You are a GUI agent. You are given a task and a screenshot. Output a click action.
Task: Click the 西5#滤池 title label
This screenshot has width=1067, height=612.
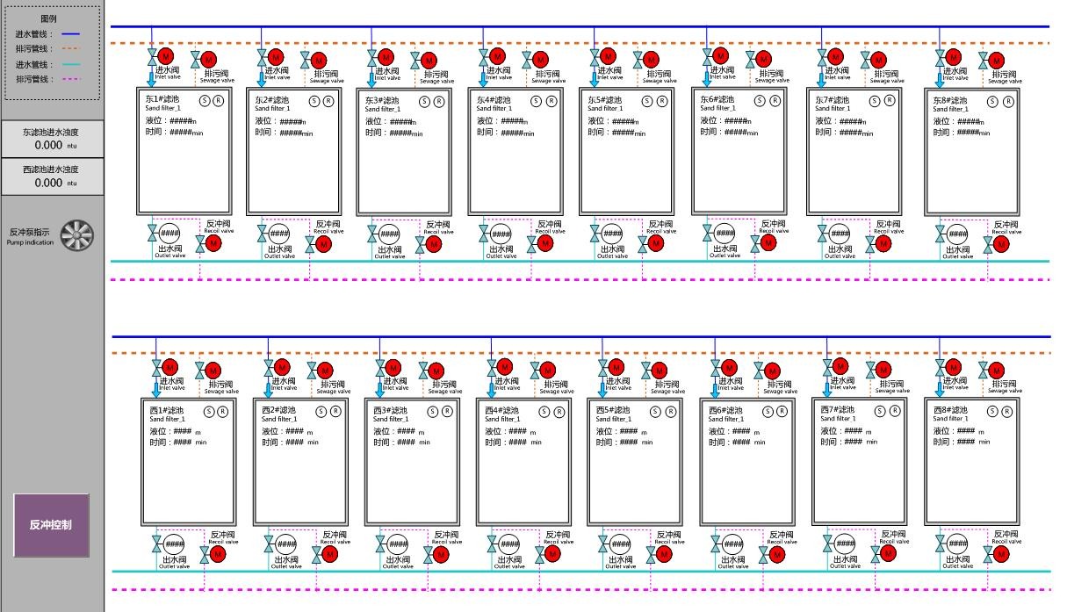click(x=613, y=410)
